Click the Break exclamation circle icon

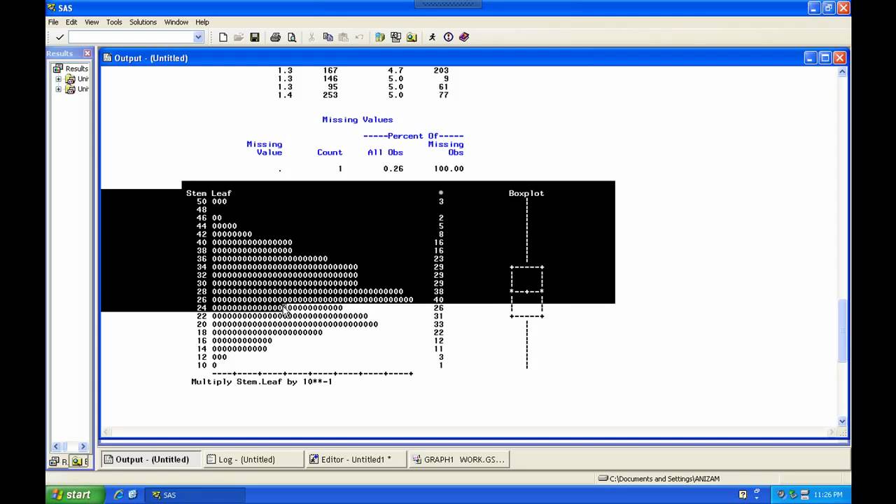coord(448,37)
